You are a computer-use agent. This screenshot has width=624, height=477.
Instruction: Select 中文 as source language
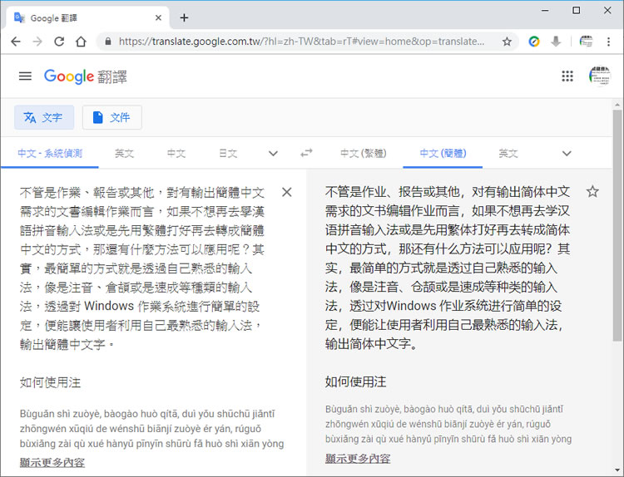(x=176, y=154)
